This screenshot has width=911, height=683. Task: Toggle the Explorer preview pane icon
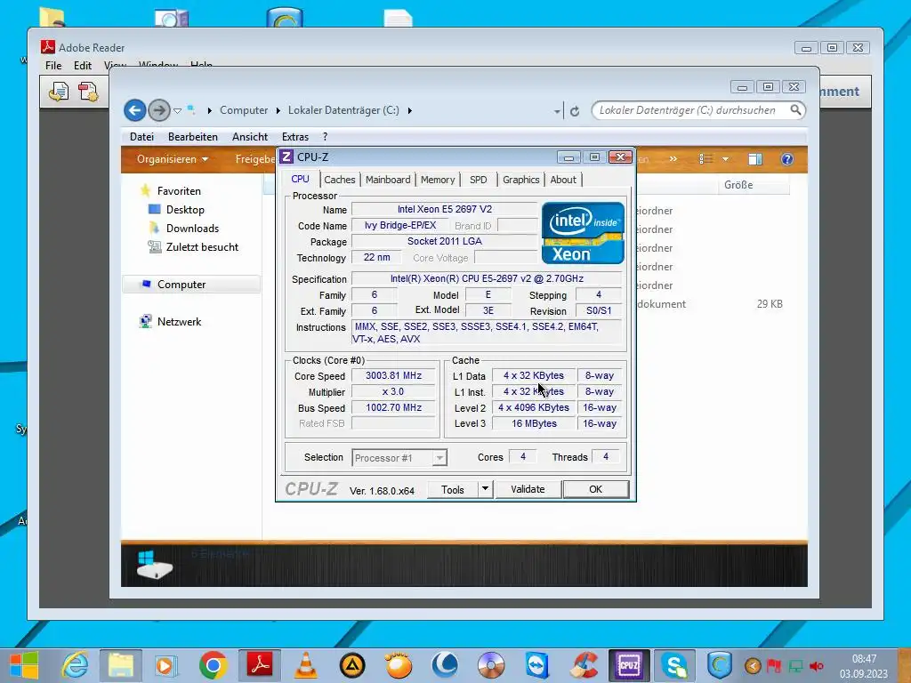tap(754, 159)
